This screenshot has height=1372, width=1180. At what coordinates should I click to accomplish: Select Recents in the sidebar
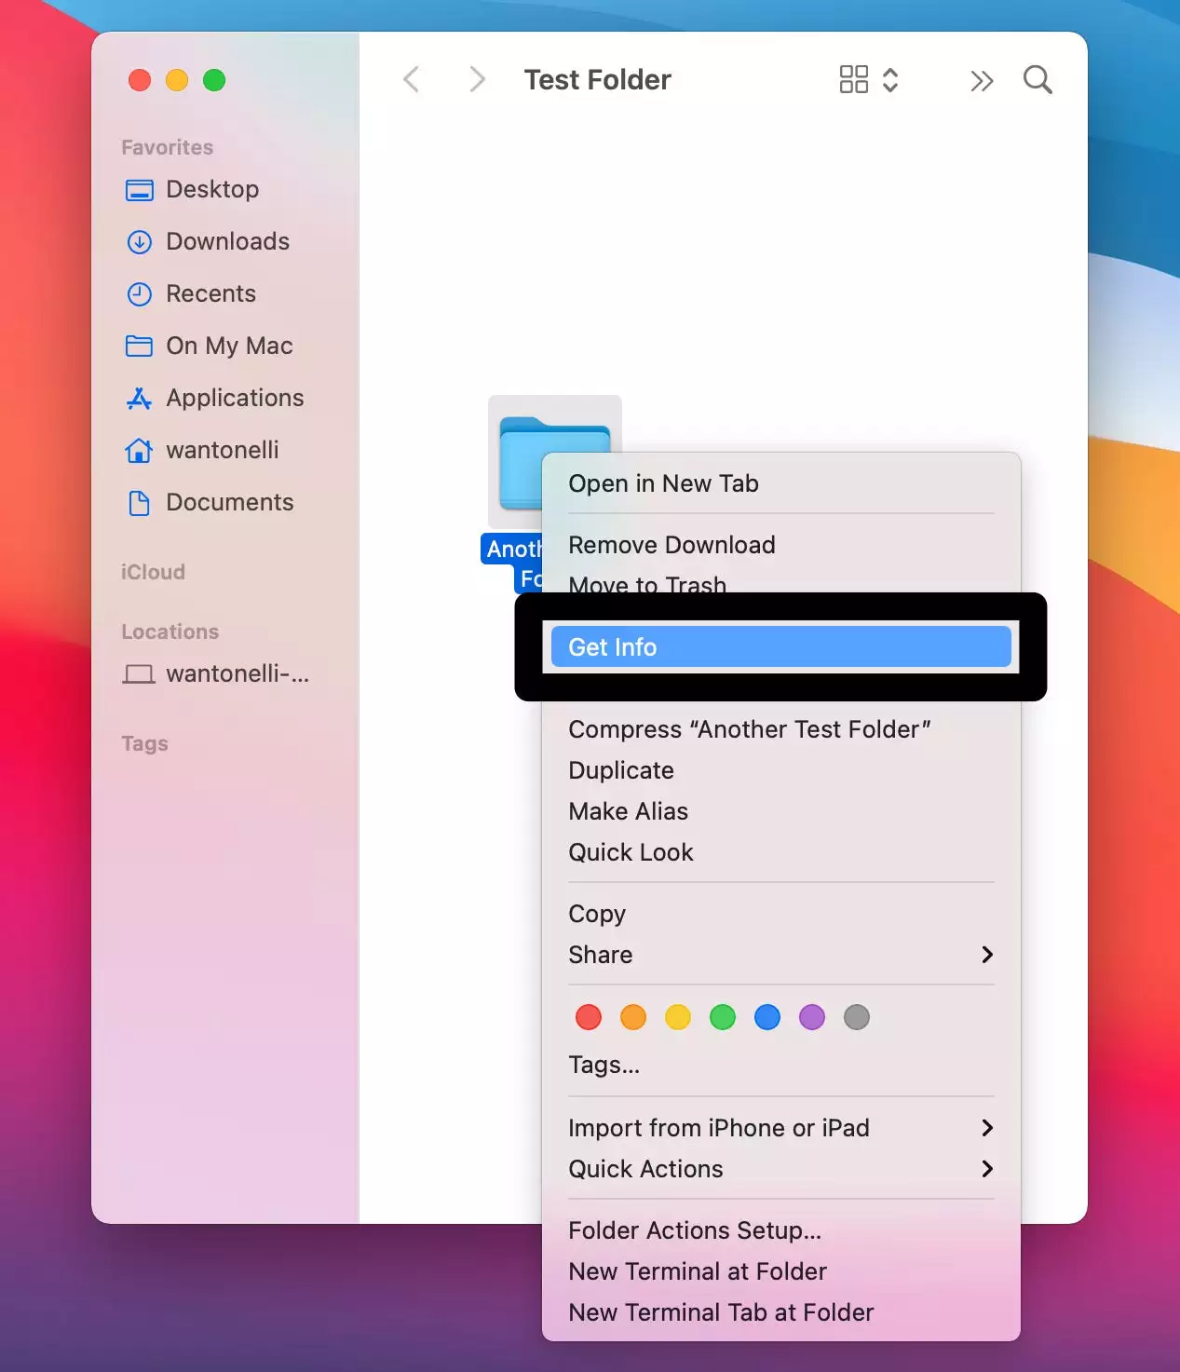(210, 293)
